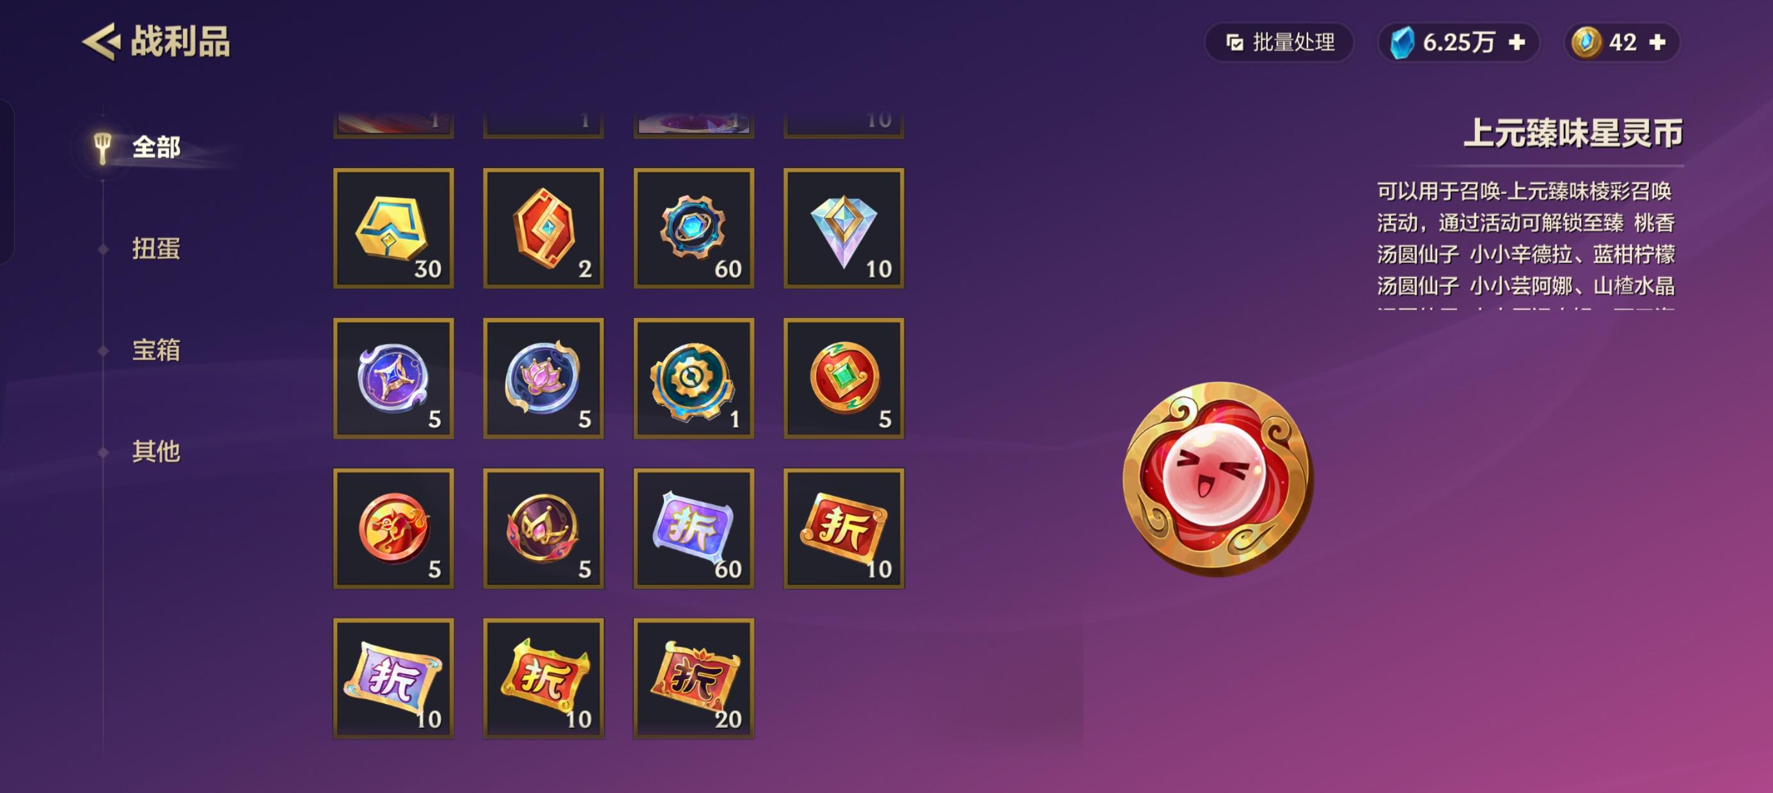Switch to the 宝箱 category
The height and width of the screenshot is (793, 1773).
155,350
